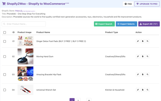
Task: Click export file icon for Universal Wrench Set
Action: point(143,90)
